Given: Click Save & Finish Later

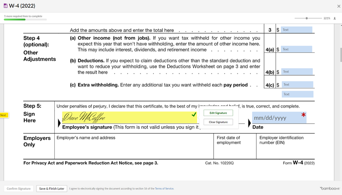Looking at the screenshot, I should pyautogui.click(x=52, y=189).
